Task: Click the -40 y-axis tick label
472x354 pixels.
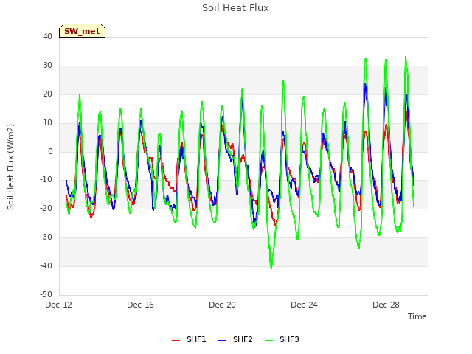Action: click(46, 265)
